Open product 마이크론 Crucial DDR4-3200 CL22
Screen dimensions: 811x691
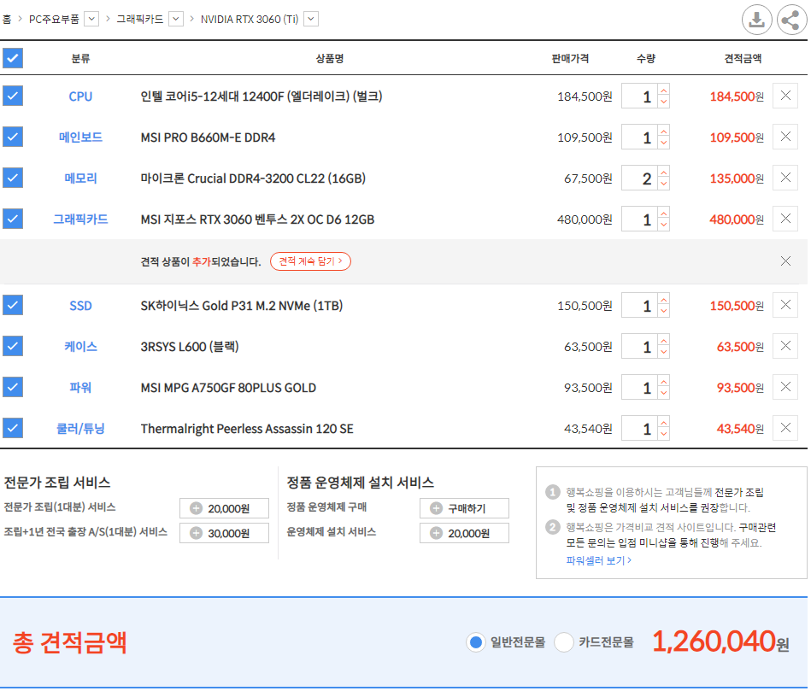click(x=253, y=179)
